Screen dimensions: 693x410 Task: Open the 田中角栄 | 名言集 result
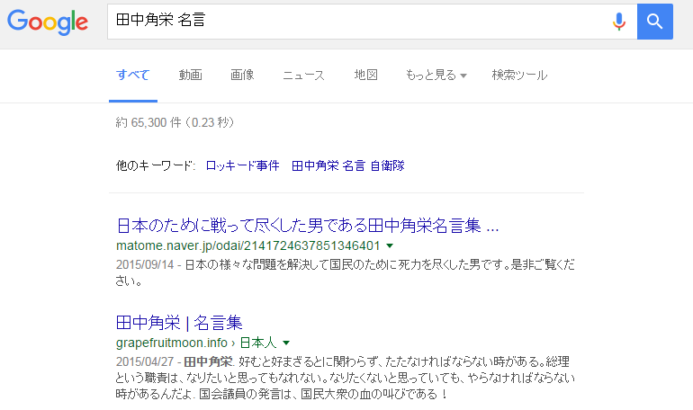[x=179, y=323]
